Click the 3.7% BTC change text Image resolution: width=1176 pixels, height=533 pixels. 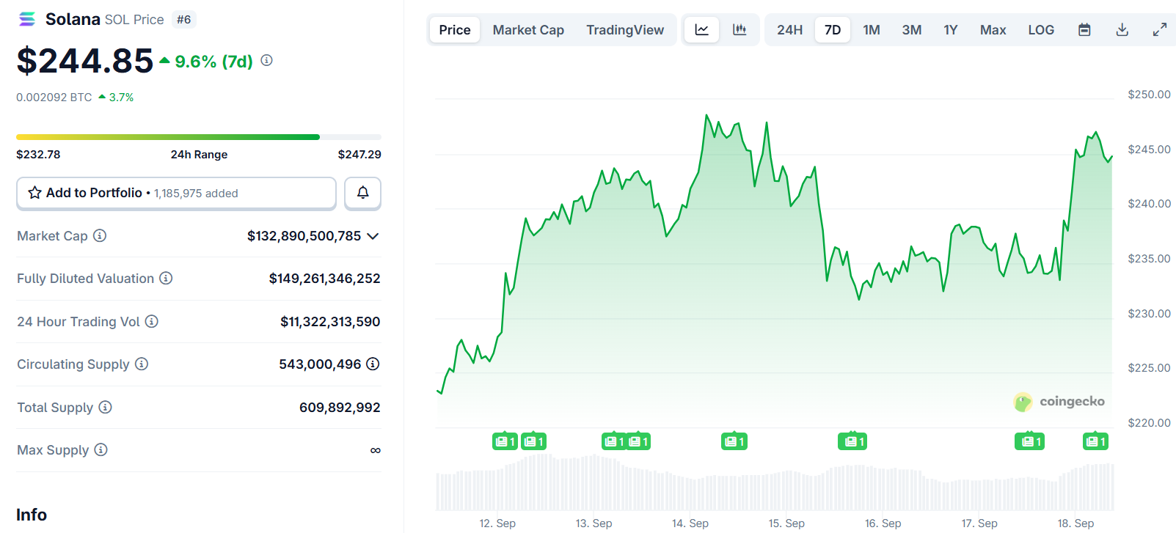(121, 97)
